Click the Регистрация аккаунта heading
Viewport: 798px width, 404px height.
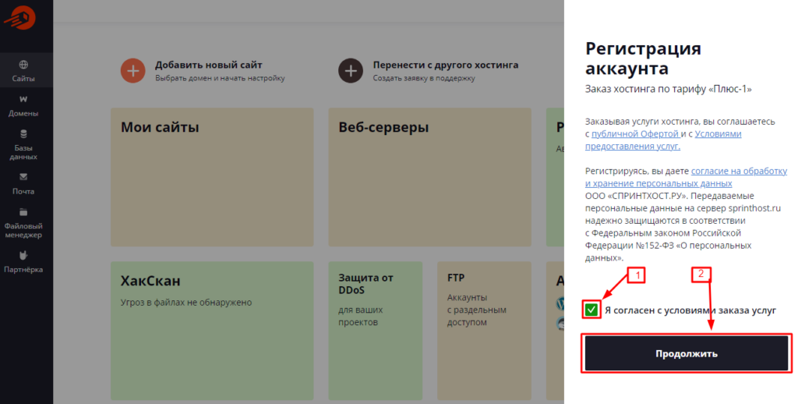[x=643, y=58]
